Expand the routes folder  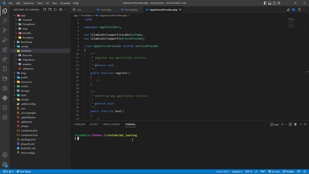coord(14,87)
